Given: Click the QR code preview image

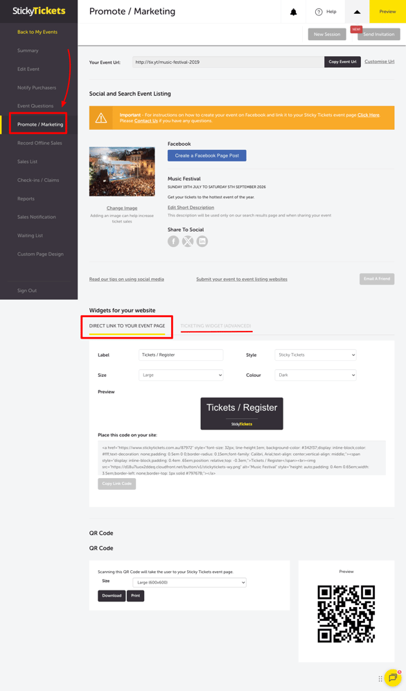Looking at the screenshot, I should tap(346, 614).
